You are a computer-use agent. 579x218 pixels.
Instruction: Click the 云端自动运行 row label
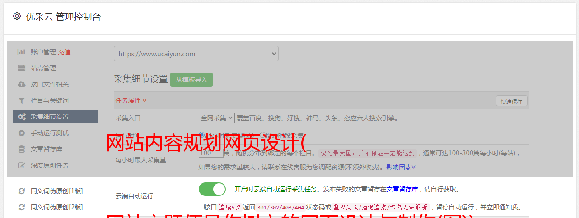pos(135,196)
